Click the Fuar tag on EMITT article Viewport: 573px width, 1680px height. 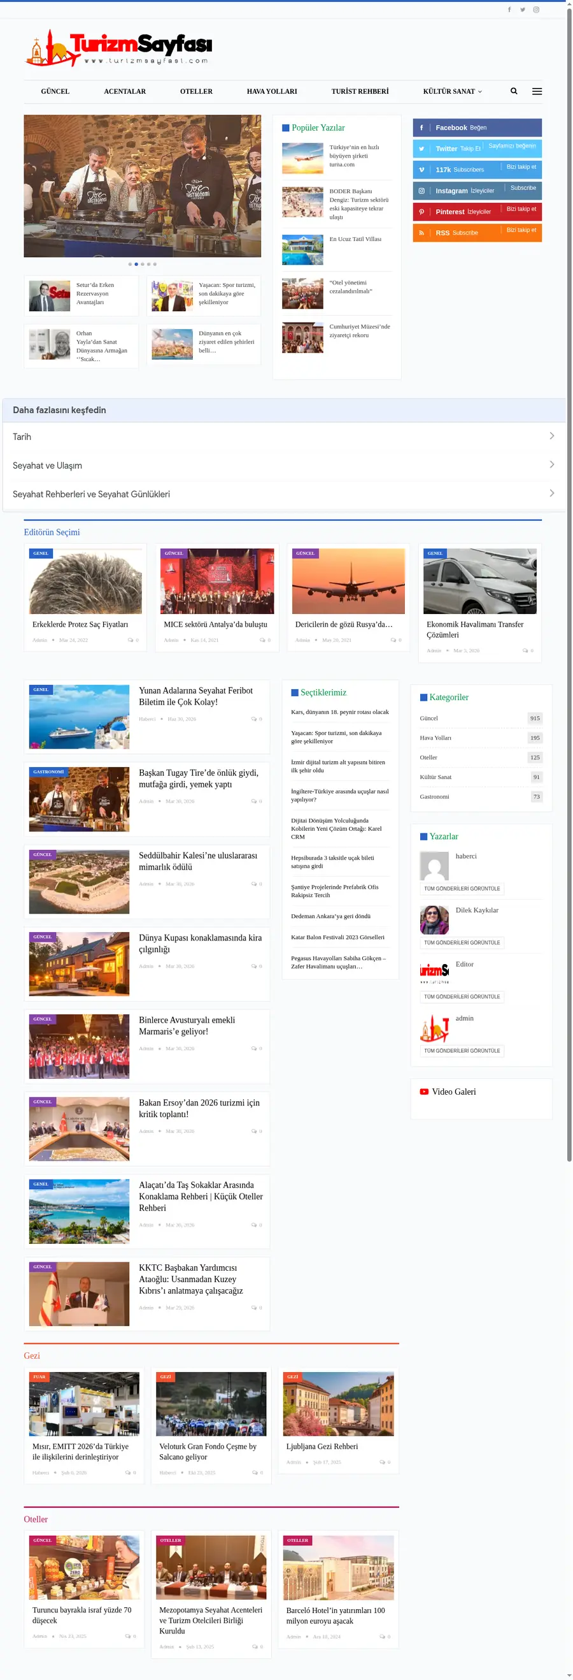[x=39, y=1377]
